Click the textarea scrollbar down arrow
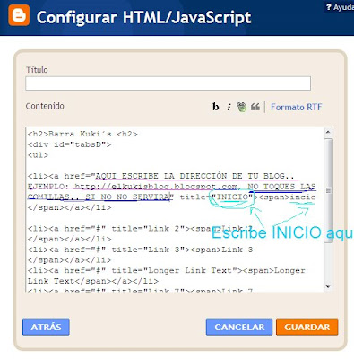The width and height of the screenshot is (354, 359). (x=328, y=286)
